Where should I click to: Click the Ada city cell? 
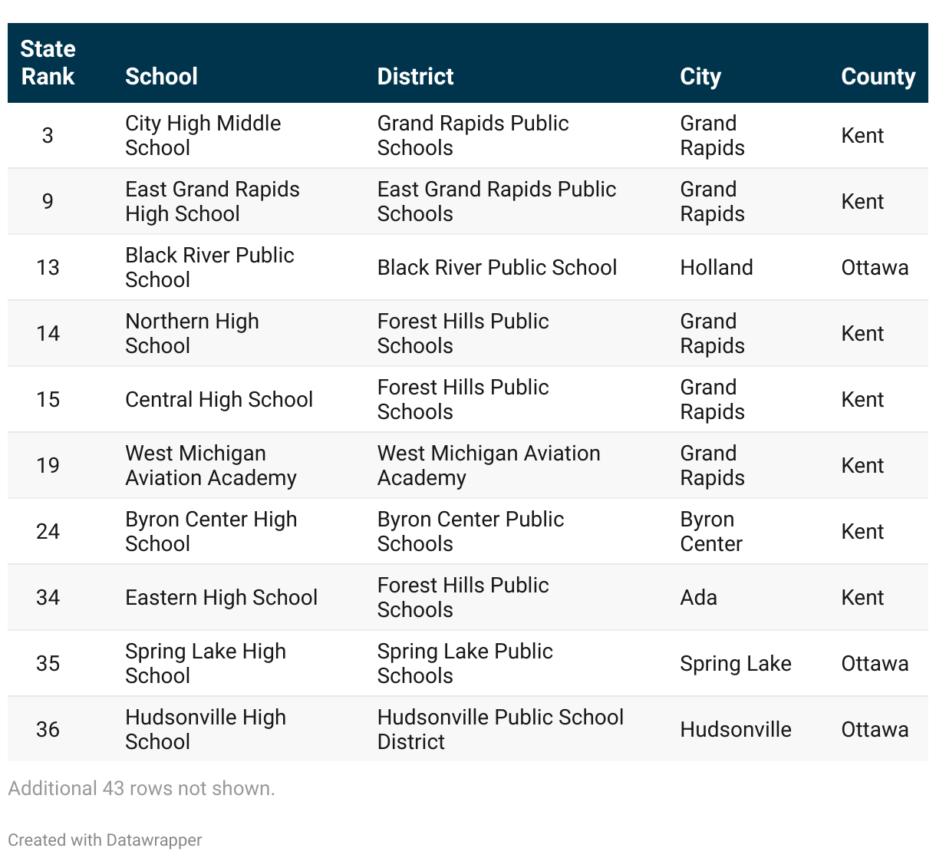click(x=698, y=597)
